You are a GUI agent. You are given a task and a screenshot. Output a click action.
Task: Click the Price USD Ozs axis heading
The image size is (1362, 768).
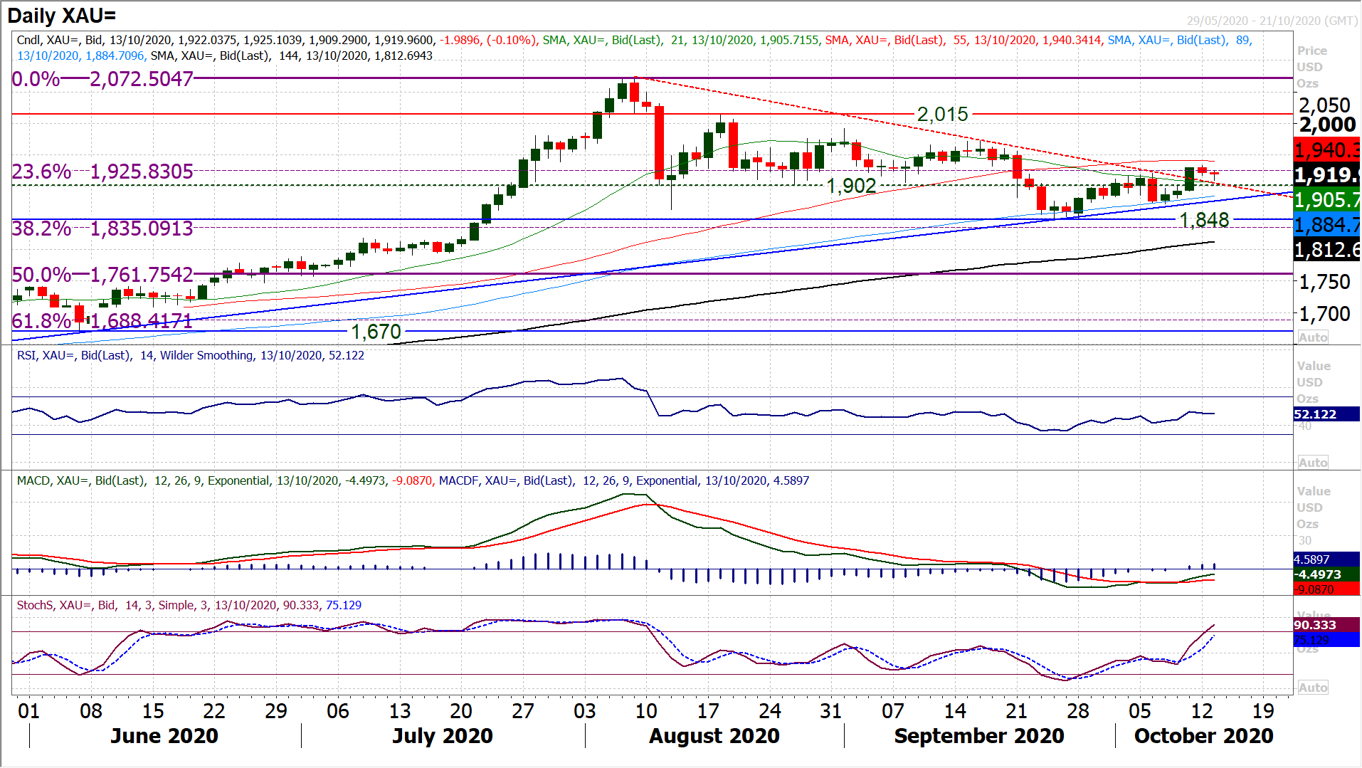pyautogui.click(x=1311, y=67)
